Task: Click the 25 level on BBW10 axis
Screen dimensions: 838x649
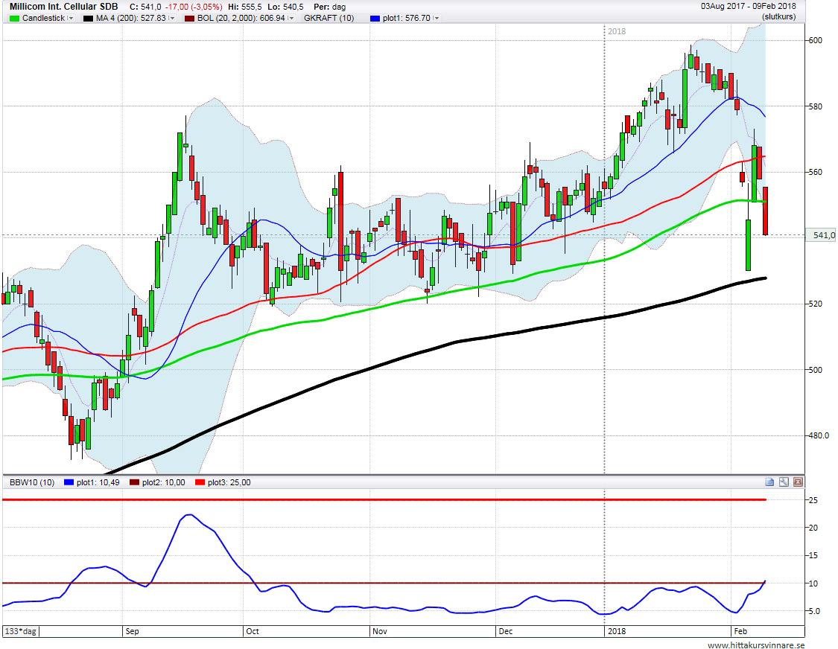Action: pyautogui.click(x=813, y=500)
